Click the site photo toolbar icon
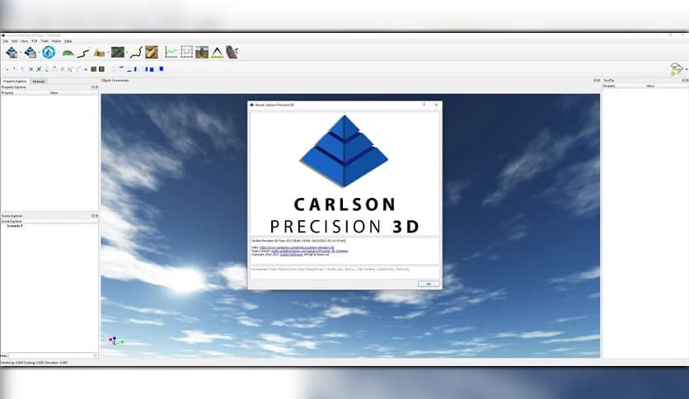Screen dimensions: 689x399 202,52
